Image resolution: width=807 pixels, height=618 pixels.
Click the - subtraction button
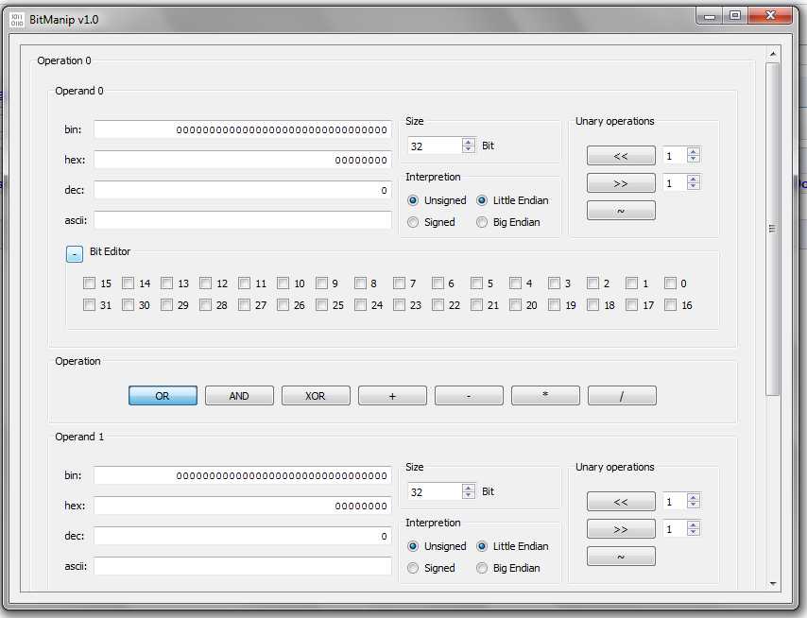pyautogui.click(x=469, y=396)
